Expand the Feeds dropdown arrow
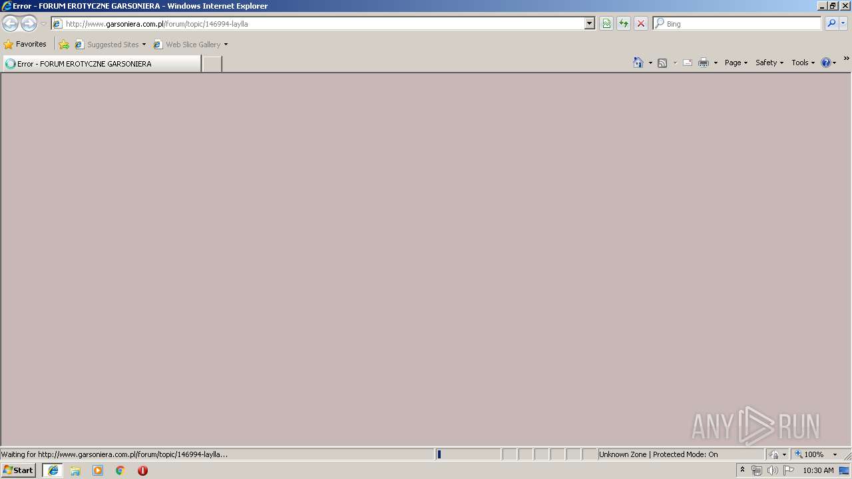This screenshot has height=479, width=852. click(x=675, y=63)
